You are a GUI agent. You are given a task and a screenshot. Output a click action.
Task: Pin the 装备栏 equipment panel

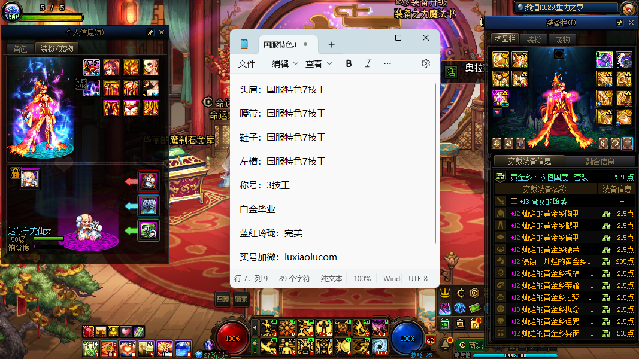pyautogui.click(x=620, y=23)
